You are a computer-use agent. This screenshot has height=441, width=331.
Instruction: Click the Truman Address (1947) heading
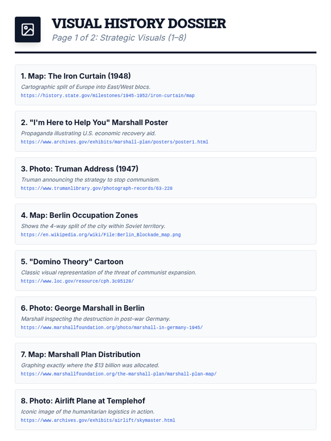[x=79, y=169]
